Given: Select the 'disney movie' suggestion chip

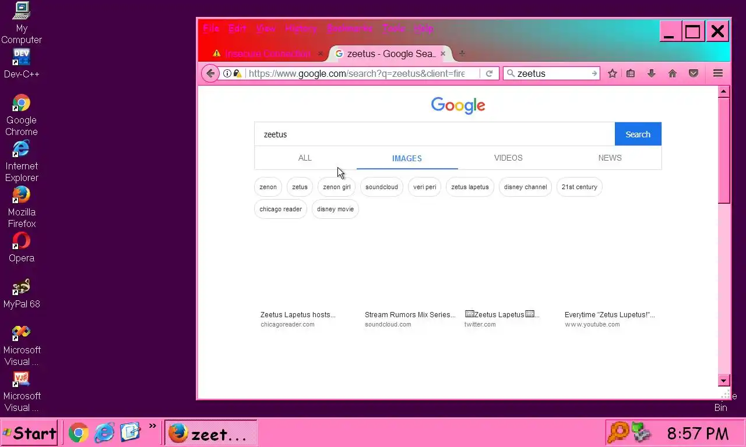Looking at the screenshot, I should point(335,209).
